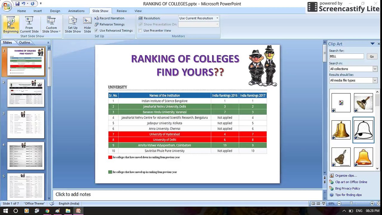The width and height of the screenshot is (382, 215).
Task: Open Clip Art pane options arrow
Action: (x=372, y=44)
